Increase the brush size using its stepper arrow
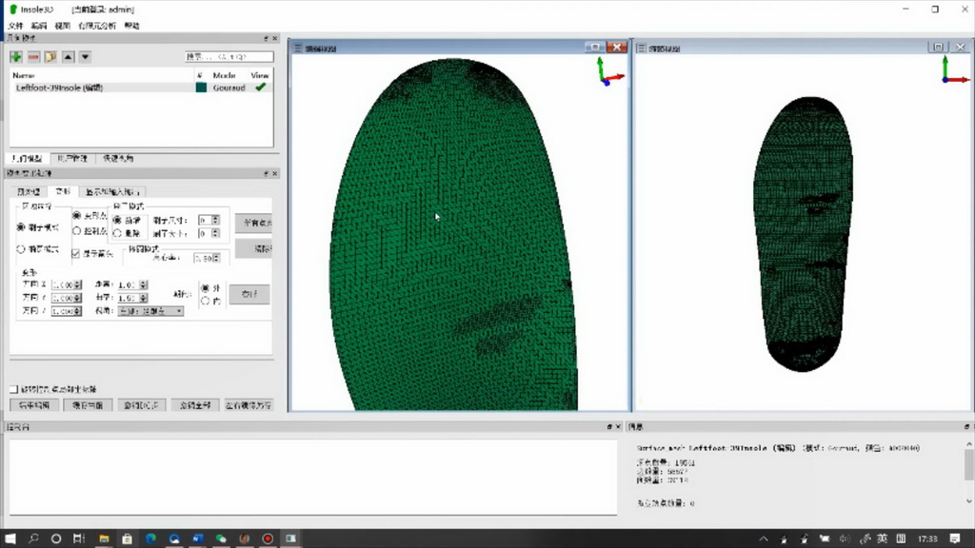Viewport: 975px width, 548px height. coord(214,220)
